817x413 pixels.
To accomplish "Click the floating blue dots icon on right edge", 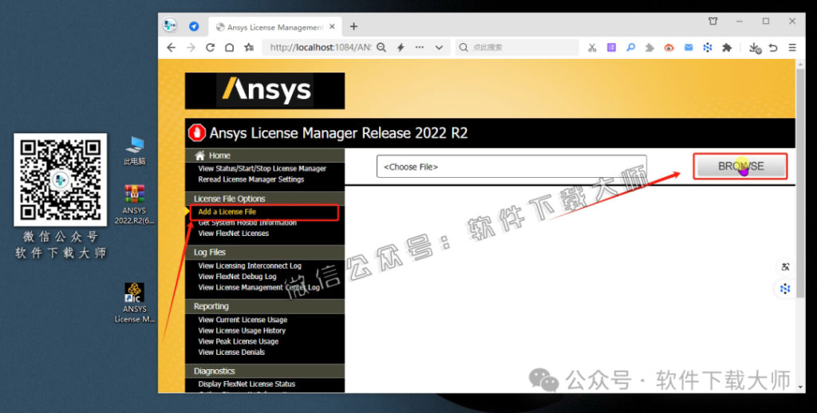I will coord(785,289).
